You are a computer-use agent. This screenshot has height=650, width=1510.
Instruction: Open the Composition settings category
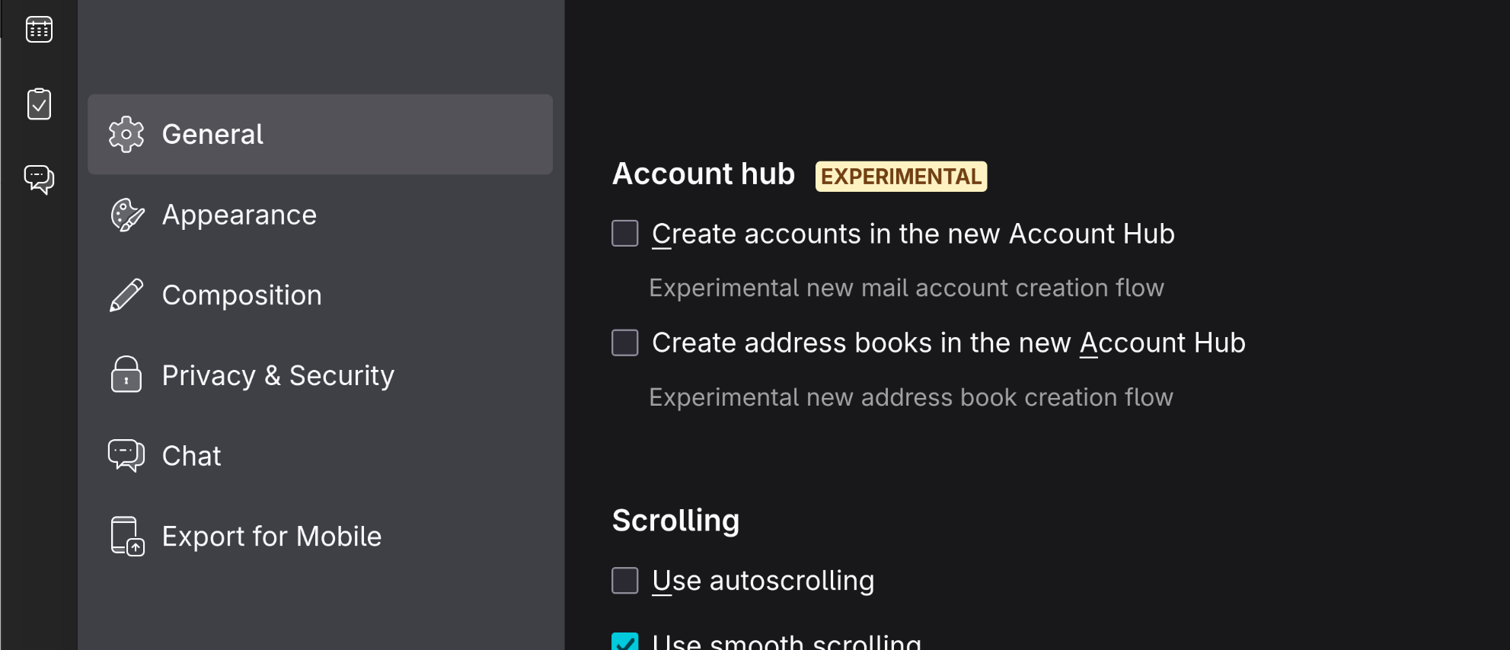click(242, 295)
